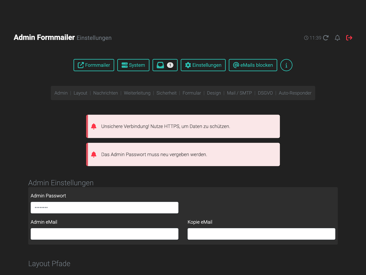The image size is (366, 275).
Task: Click the red logout icon
Action: click(x=349, y=38)
